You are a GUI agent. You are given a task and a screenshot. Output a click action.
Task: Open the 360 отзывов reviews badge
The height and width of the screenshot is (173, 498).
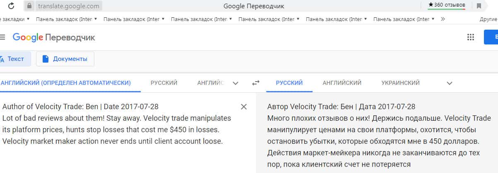(x=447, y=5)
